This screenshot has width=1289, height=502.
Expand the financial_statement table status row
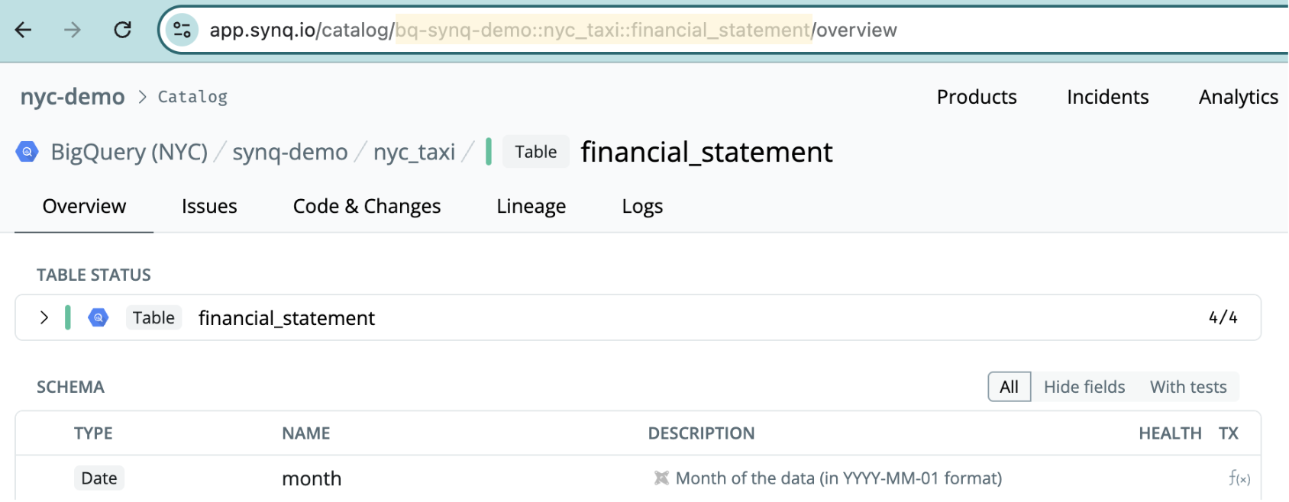point(44,317)
